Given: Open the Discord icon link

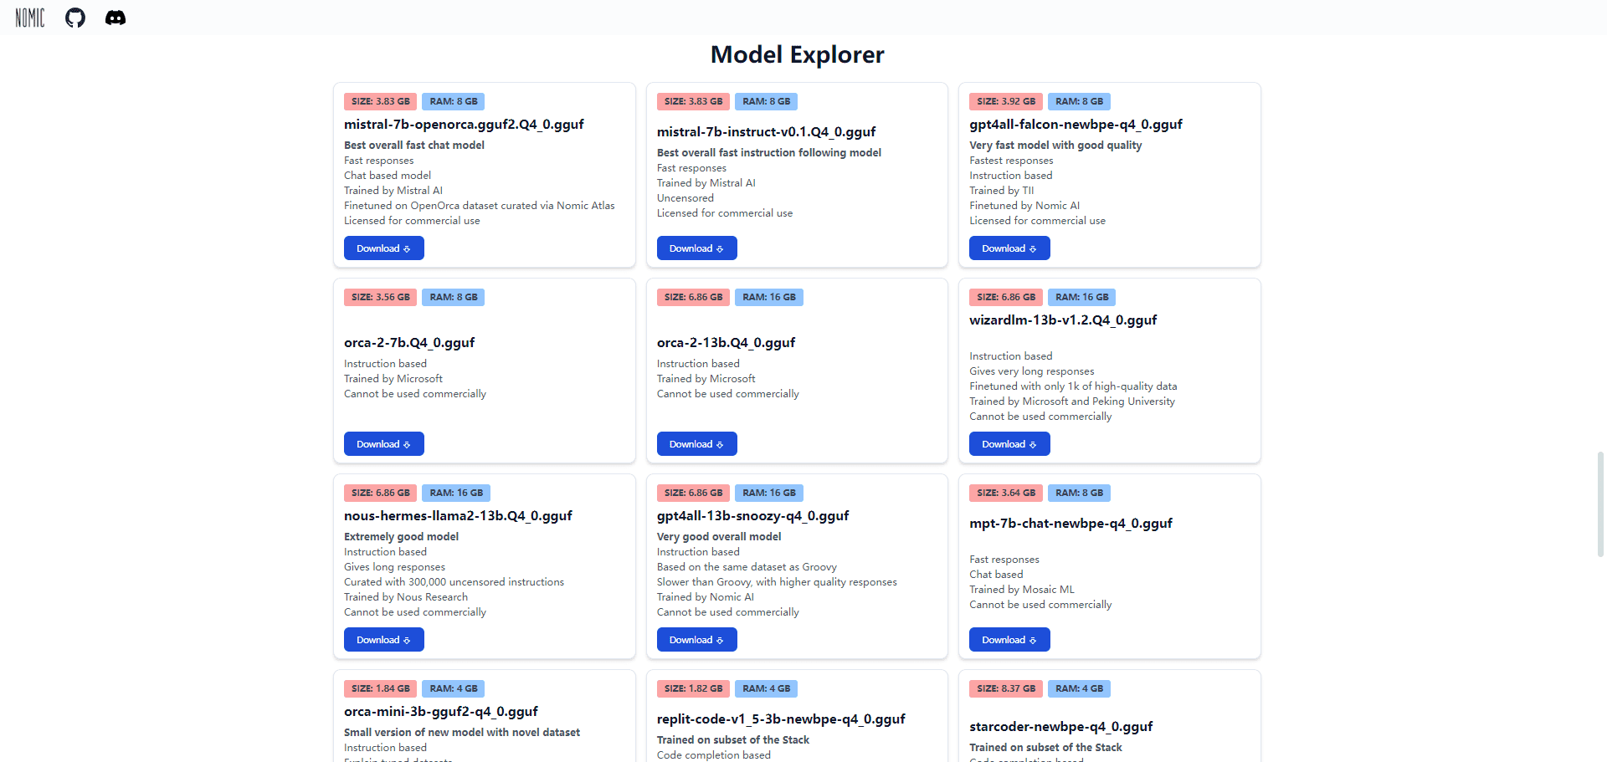Looking at the screenshot, I should point(116,18).
